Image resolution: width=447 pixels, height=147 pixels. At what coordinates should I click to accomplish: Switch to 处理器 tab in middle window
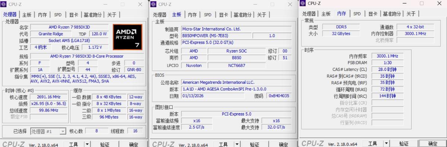pos(160,15)
